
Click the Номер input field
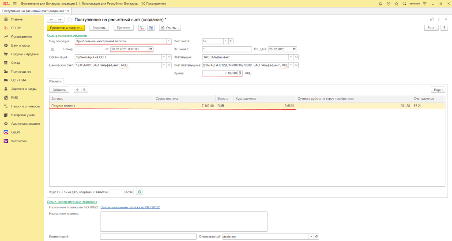(89, 49)
